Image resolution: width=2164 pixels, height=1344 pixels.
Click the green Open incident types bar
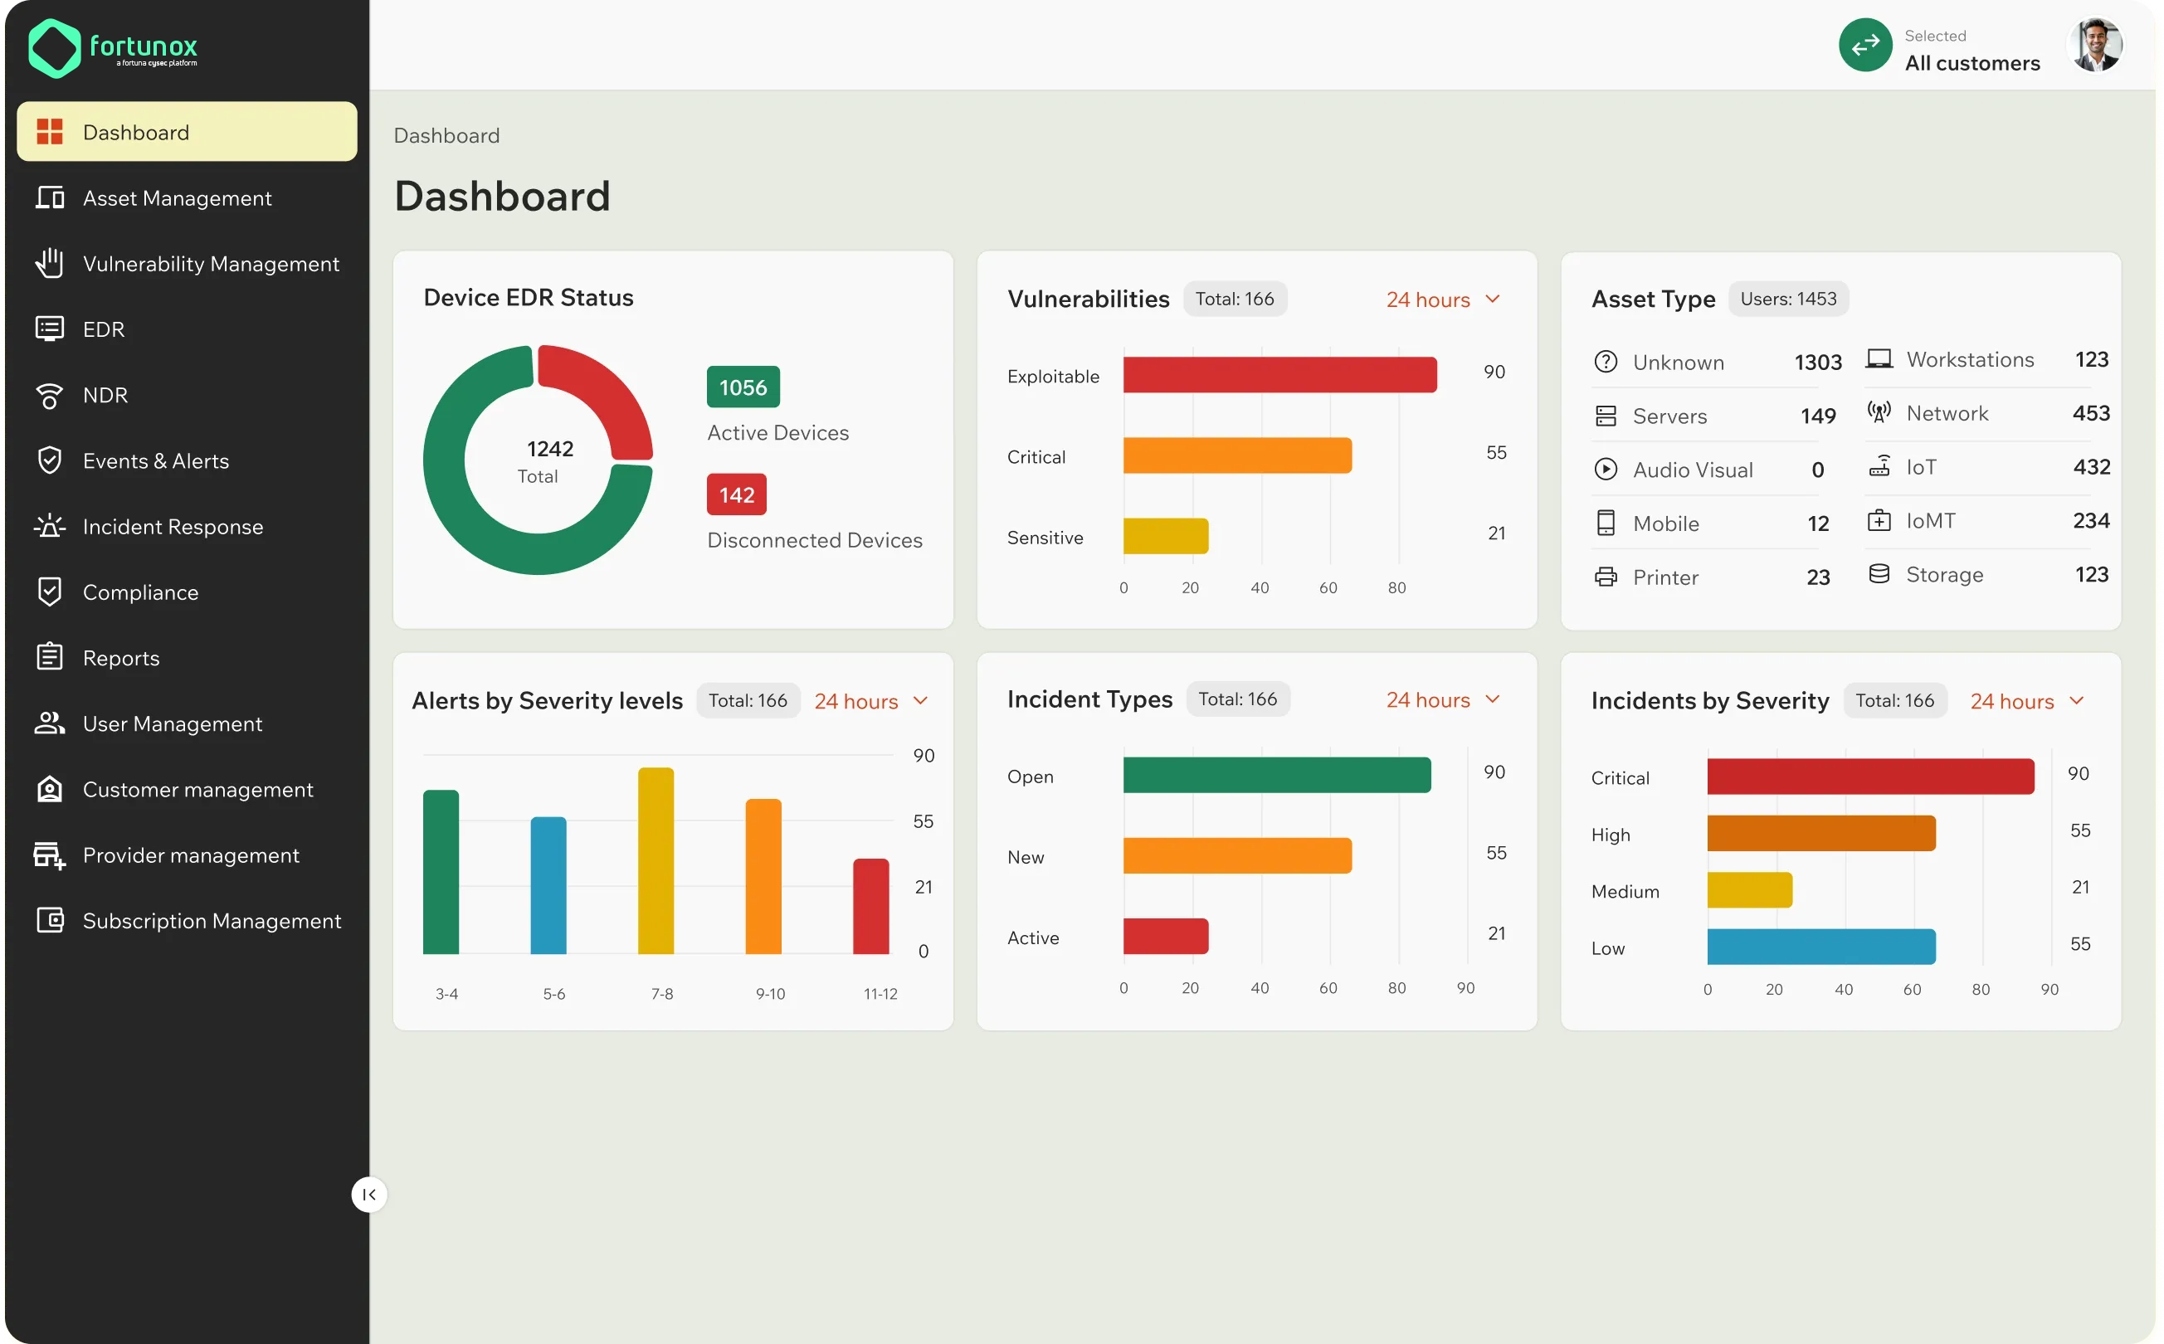pyautogui.click(x=1279, y=776)
